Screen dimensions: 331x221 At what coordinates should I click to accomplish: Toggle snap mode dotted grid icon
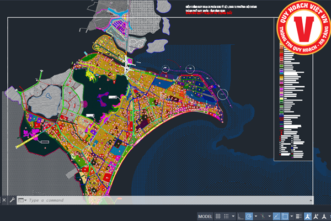coord(227,216)
